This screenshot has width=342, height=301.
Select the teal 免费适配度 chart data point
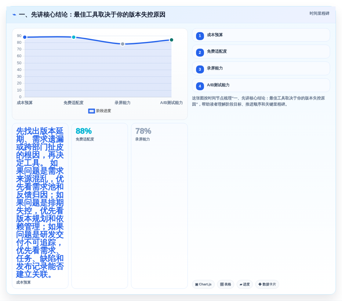tap(74, 37)
